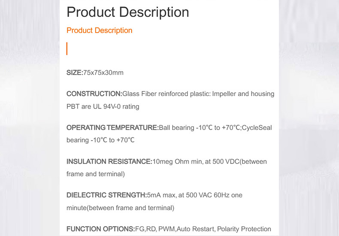
Task: Click the orange vertical bar marker
Action: pos(67,48)
